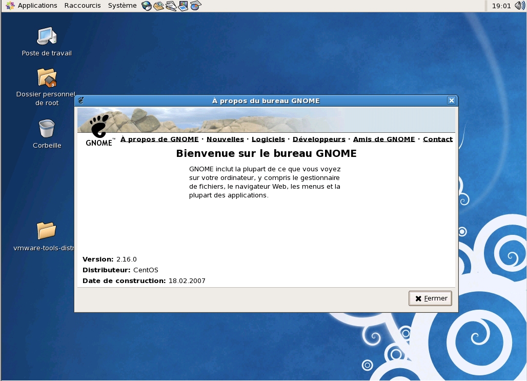Select the Poste de travail desktop icon

[x=47, y=36]
